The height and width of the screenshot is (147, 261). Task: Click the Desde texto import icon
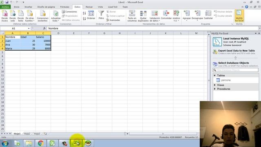(21, 13)
